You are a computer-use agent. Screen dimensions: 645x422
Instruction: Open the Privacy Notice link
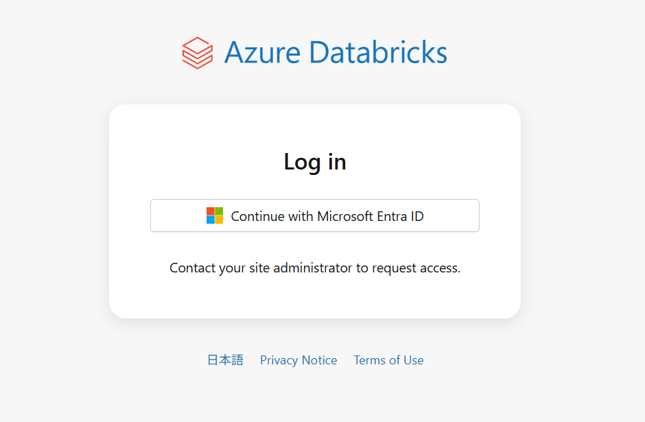[298, 360]
